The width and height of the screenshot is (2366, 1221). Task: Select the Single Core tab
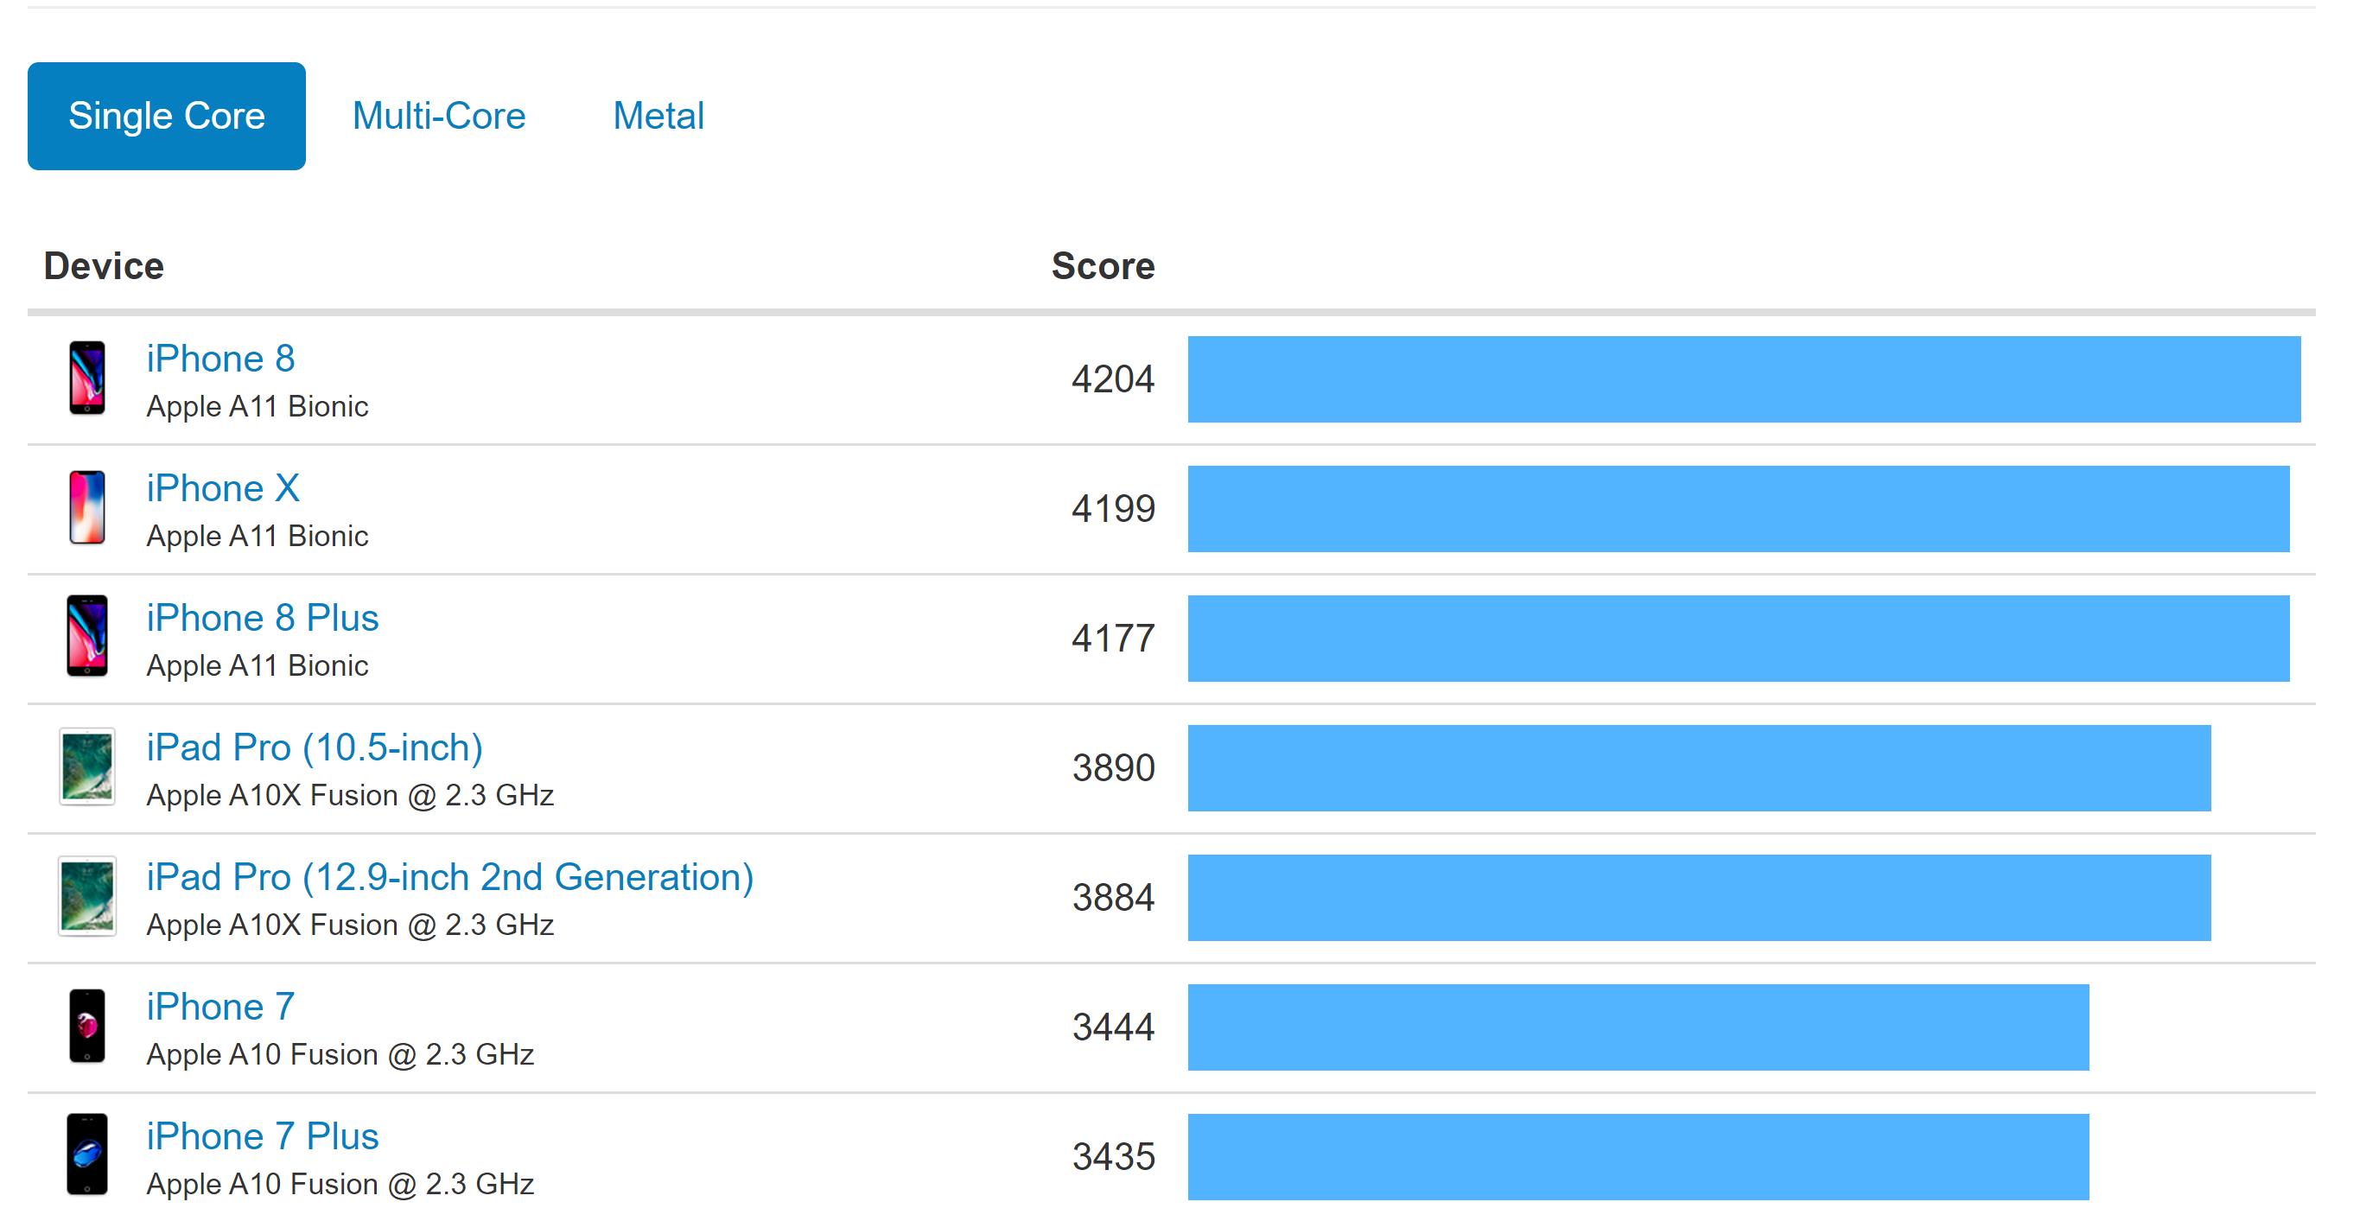[x=166, y=117]
